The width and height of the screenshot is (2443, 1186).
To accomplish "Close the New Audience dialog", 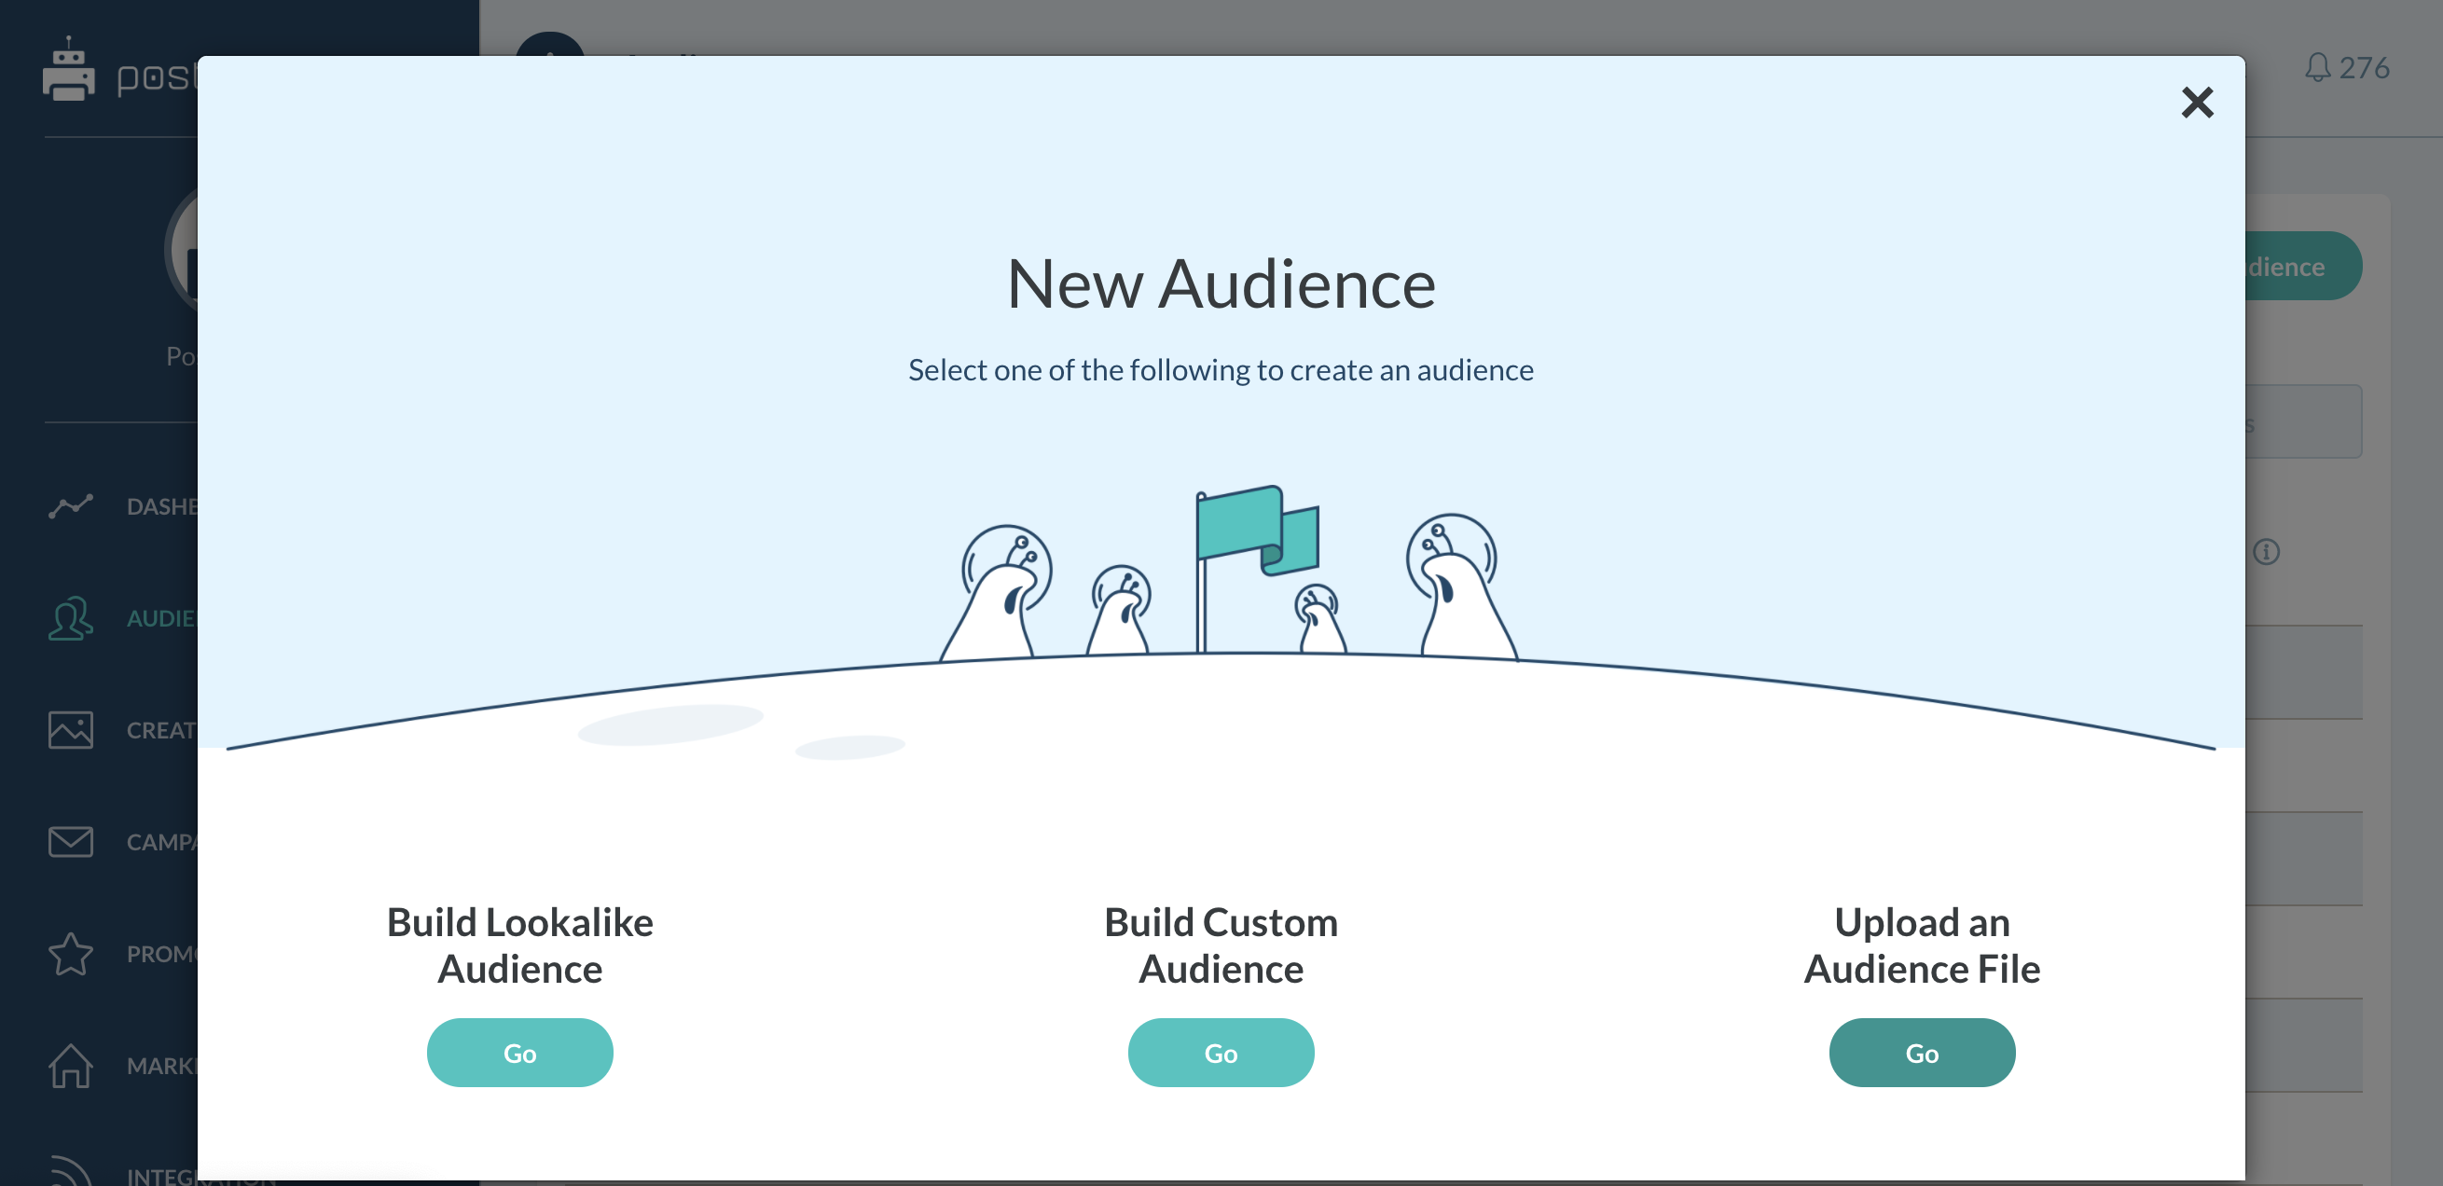I will coord(2197,103).
